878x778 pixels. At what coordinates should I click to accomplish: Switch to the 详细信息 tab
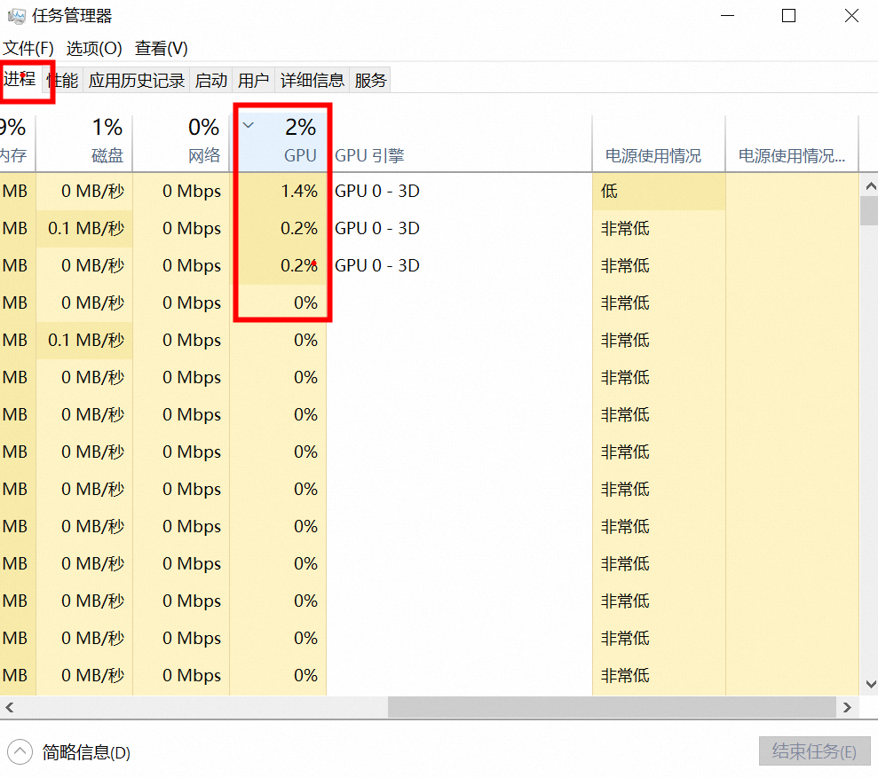(x=312, y=81)
